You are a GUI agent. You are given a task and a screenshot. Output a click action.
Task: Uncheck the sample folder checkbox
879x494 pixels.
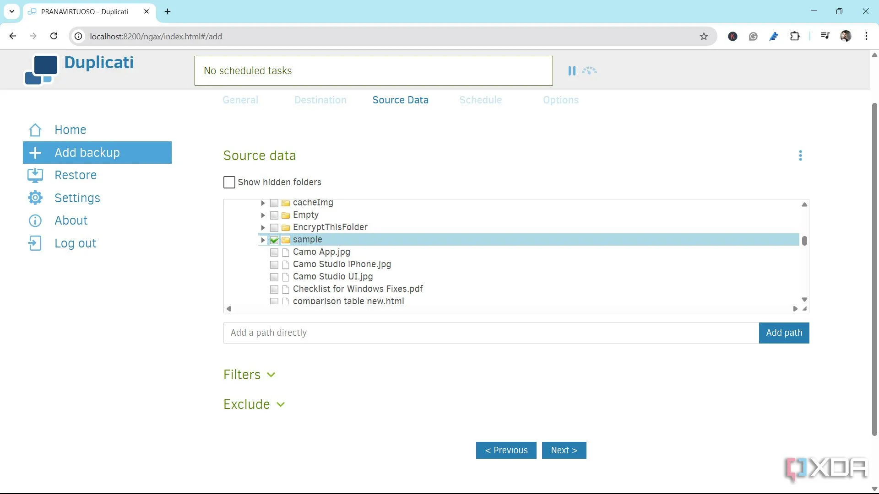point(274,240)
